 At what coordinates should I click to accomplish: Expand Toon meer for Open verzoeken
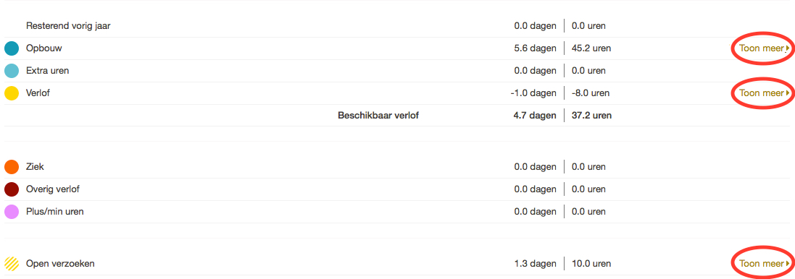765,264
